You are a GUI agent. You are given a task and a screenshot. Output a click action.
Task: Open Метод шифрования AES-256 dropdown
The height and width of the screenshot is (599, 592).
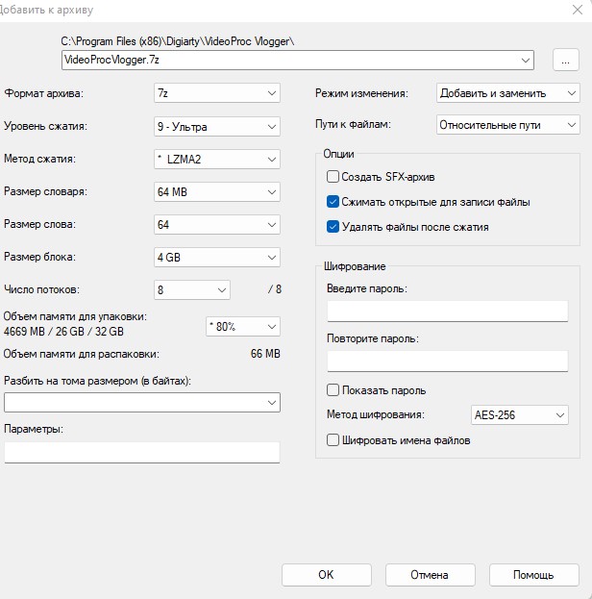pos(519,415)
